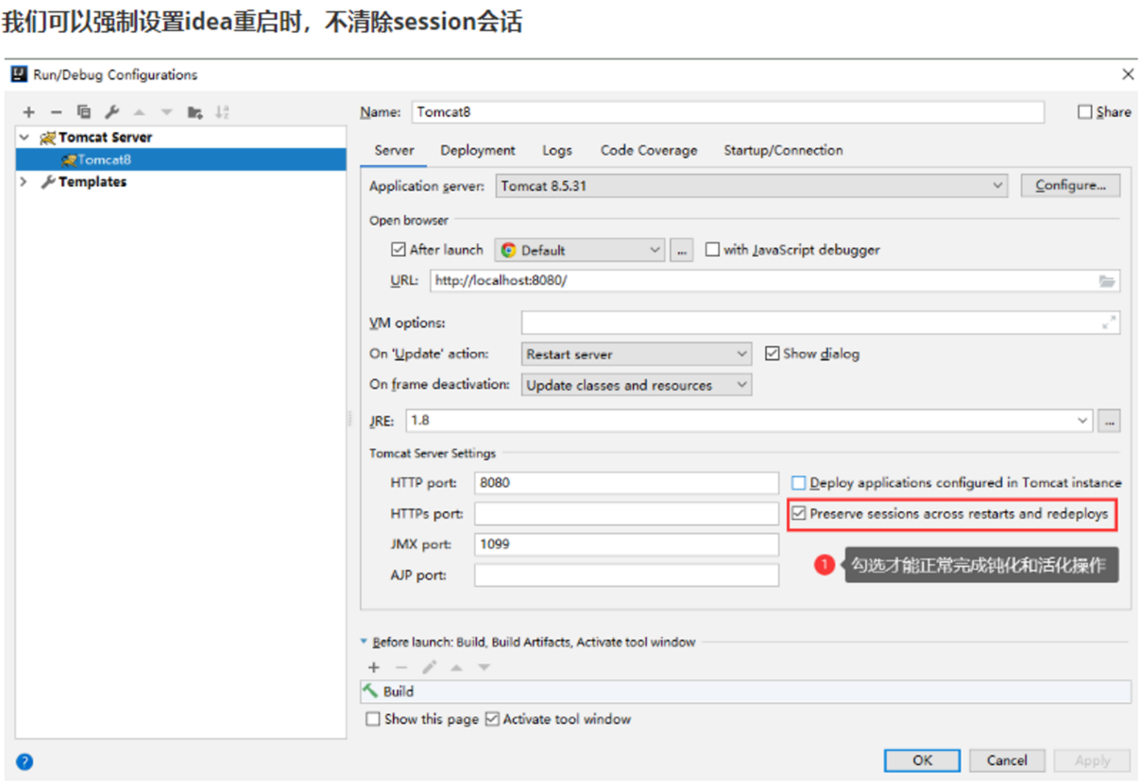Open Default browser dropdown
Viewport: 1140px width, 784px height.
click(580, 250)
